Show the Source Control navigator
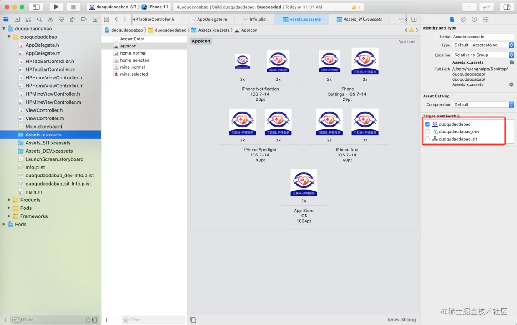Image resolution: width=517 pixels, height=325 pixels. [17, 19]
